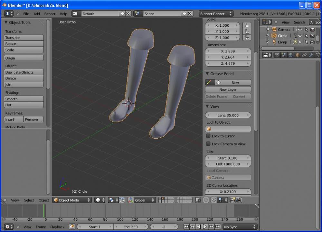This screenshot has width=322, height=232.
Task: Open the Blender Render engine dropdown
Action: (216, 14)
